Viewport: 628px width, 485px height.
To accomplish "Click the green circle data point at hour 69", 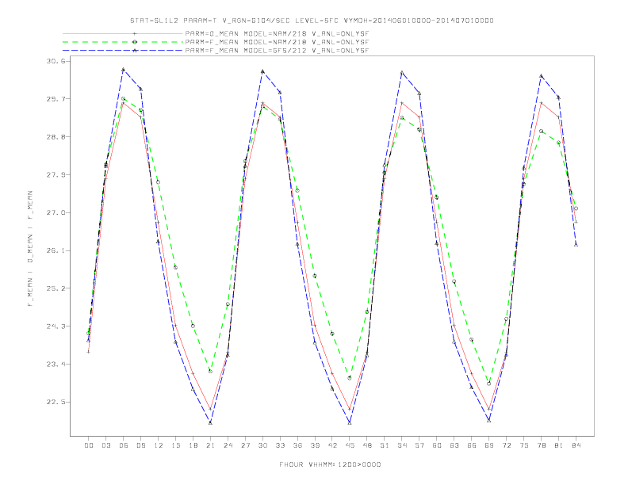I will (x=488, y=384).
